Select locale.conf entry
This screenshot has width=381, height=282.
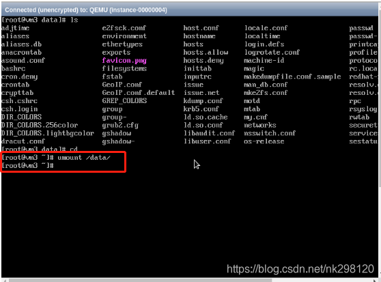tap(266, 28)
